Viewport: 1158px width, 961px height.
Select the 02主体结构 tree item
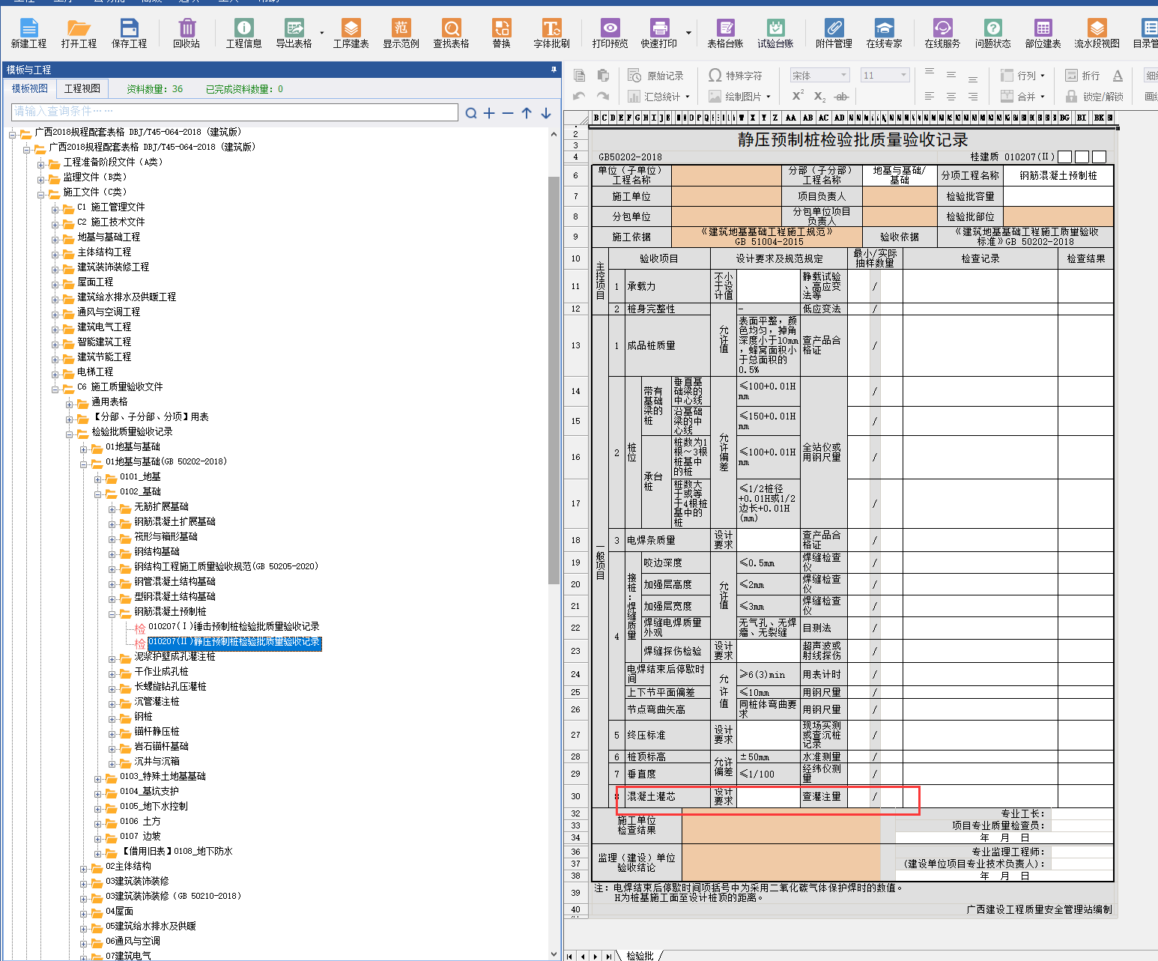pos(128,866)
